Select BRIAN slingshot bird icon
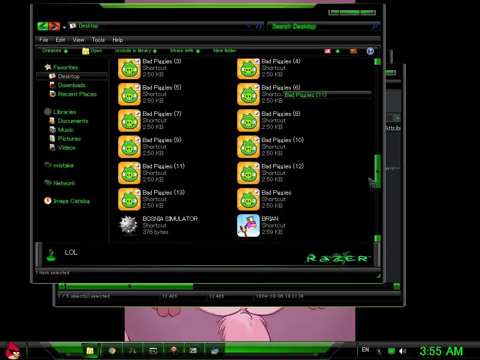The width and height of the screenshot is (480, 360). 248,225
